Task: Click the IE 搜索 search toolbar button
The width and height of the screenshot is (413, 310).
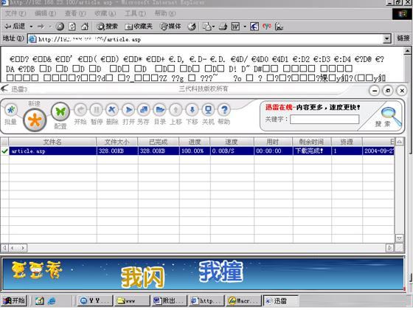Action: coord(107,27)
